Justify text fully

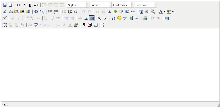62,5
